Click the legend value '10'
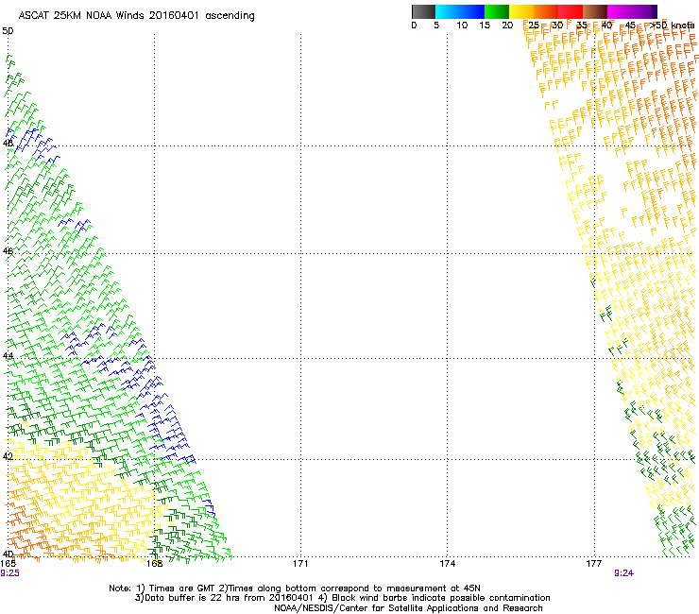Image resolution: width=699 pixels, height=614 pixels. (462, 26)
